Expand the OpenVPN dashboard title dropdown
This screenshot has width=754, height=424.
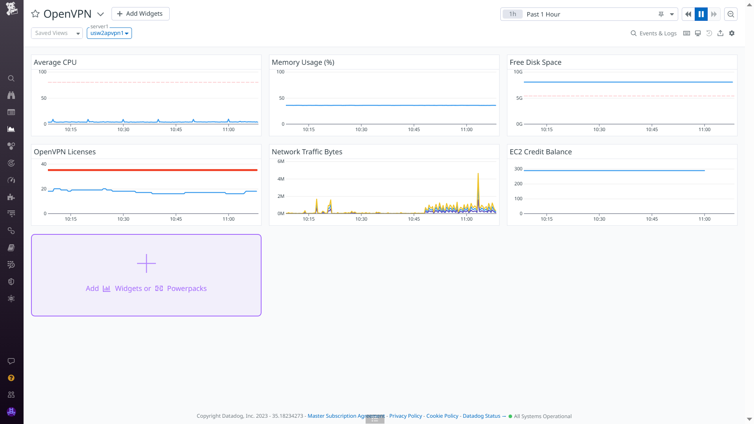pos(101,14)
